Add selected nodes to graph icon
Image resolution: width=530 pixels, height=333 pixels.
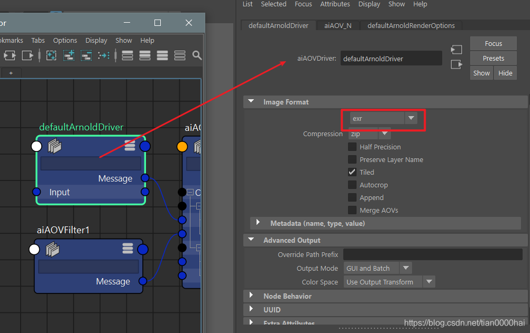click(69, 55)
